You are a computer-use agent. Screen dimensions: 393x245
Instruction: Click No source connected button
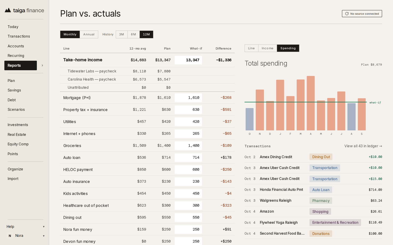[362, 14]
